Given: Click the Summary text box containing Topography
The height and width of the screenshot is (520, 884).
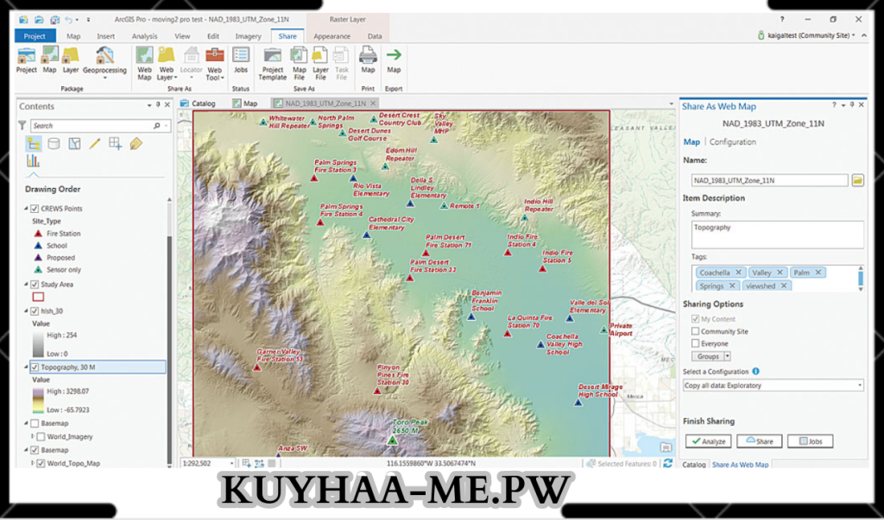Looking at the screenshot, I should (x=778, y=235).
